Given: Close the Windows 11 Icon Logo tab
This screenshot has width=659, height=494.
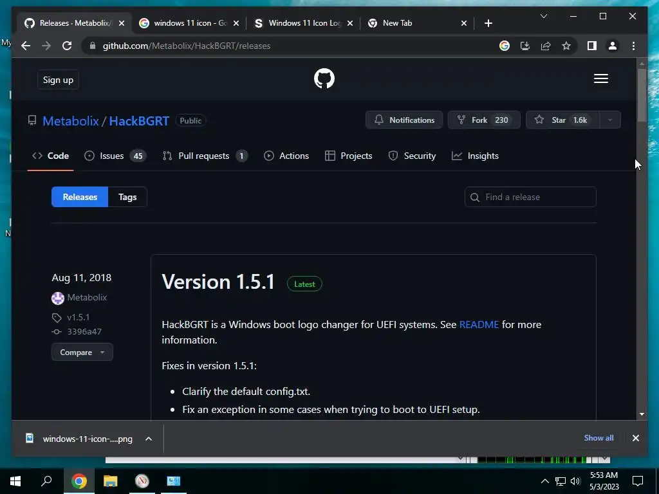Looking at the screenshot, I should click(349, 23).
